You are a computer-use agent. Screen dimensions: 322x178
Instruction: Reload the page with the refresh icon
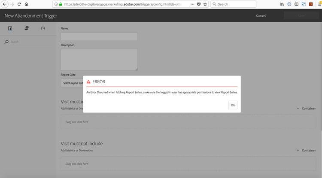point(19,4)
